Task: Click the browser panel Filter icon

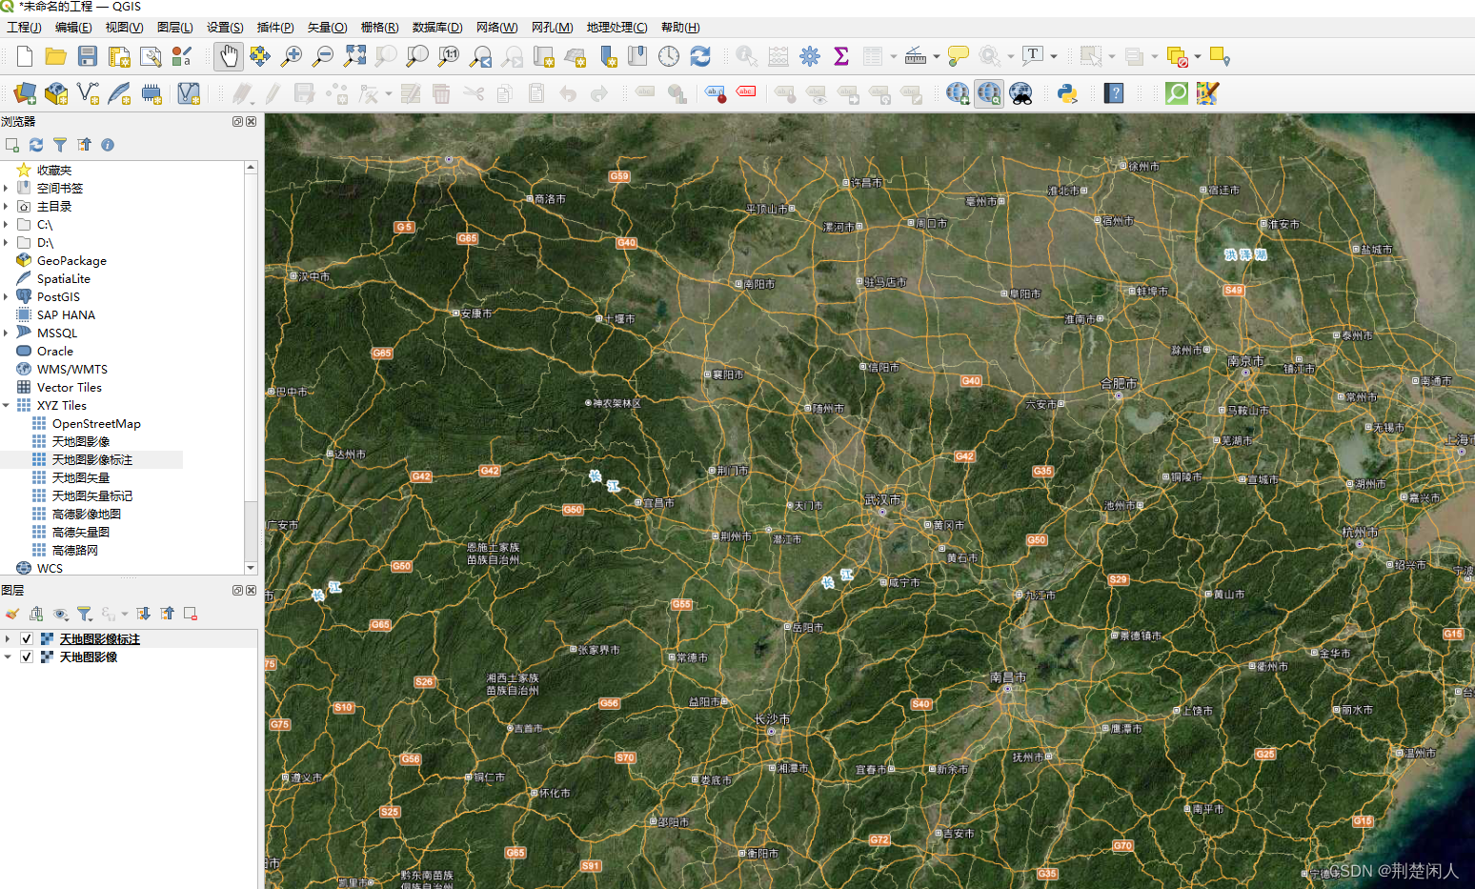Action: (x=60, y=145)
